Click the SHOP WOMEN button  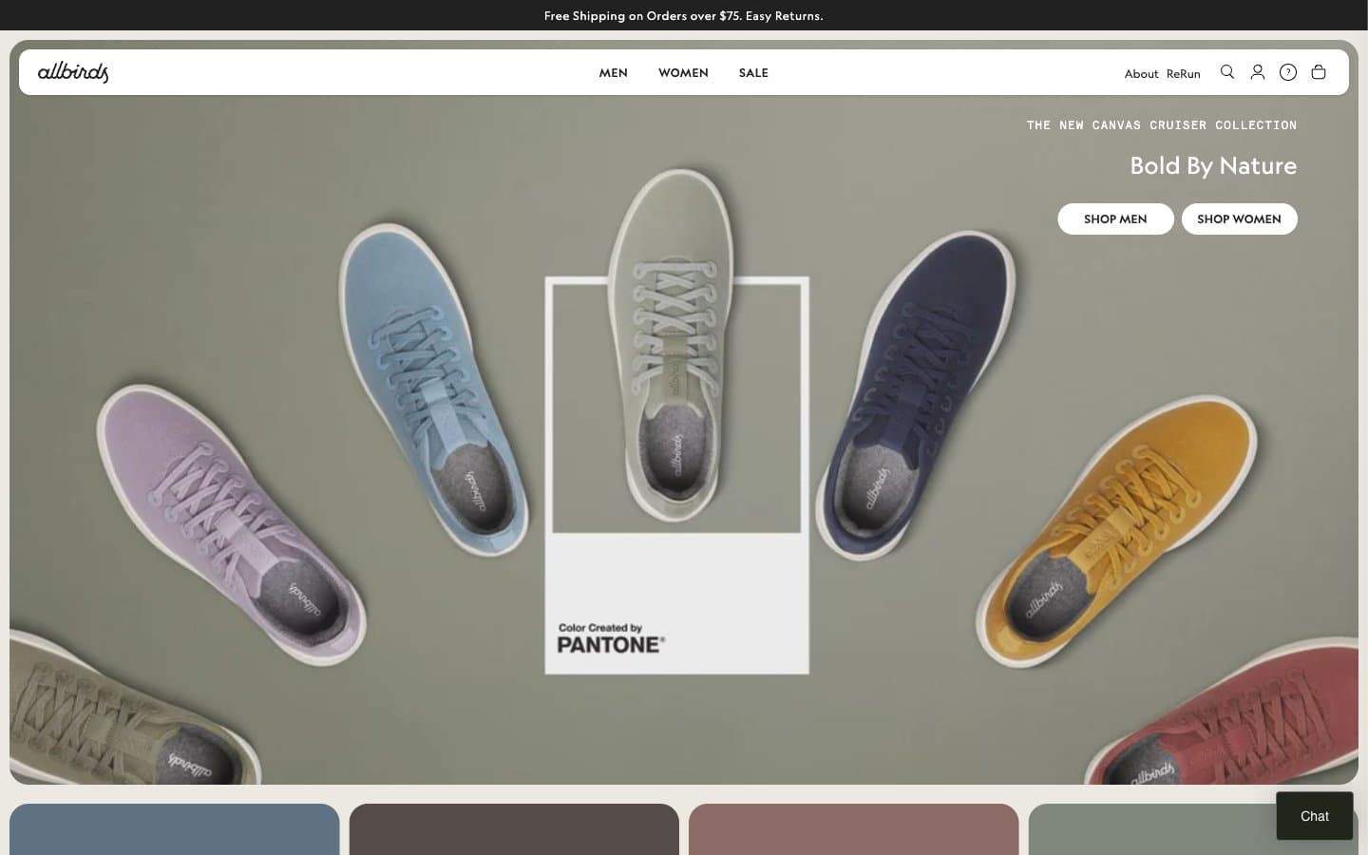1239,218
